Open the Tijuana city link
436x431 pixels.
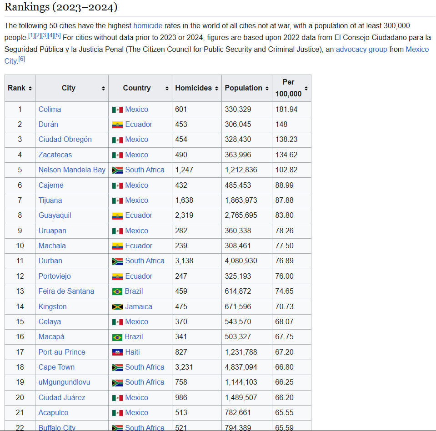pos(50,200)
